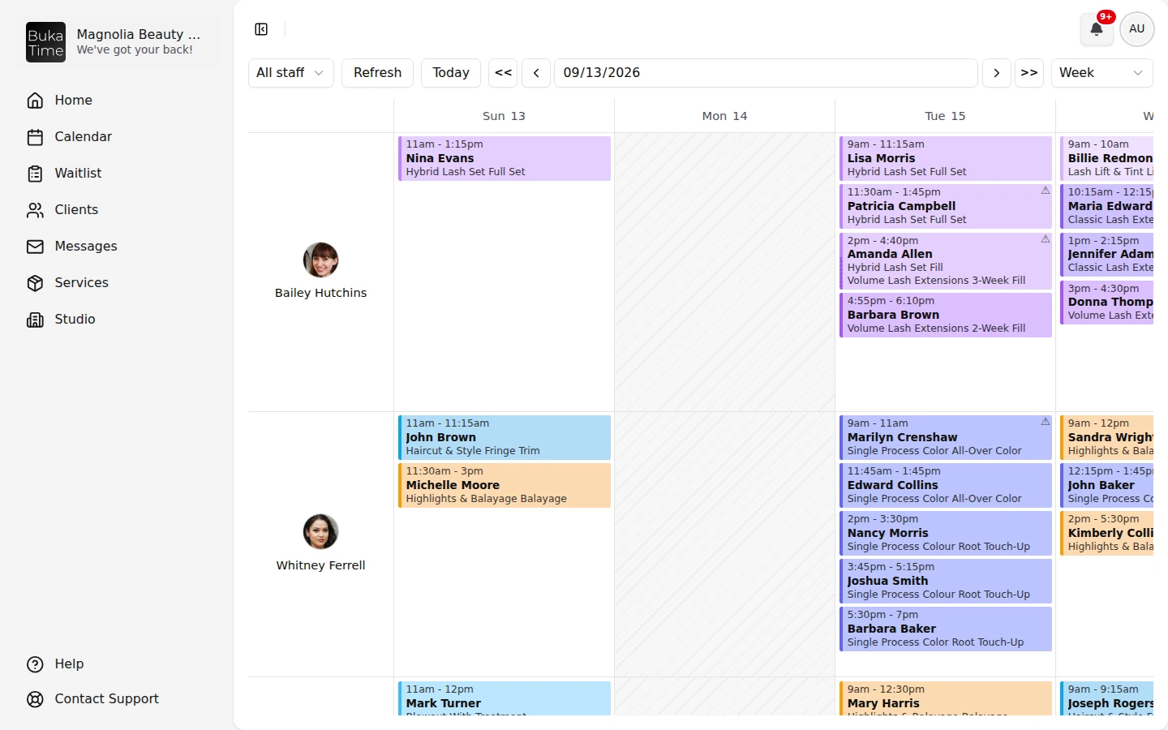This screenshot has width=1168, height=730.
Task: Open the Week view dropdown
Action: click(1101, 73)
